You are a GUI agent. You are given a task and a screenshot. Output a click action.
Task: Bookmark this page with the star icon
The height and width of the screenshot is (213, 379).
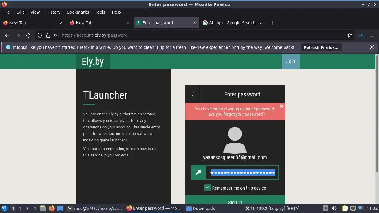pos(350,35)
